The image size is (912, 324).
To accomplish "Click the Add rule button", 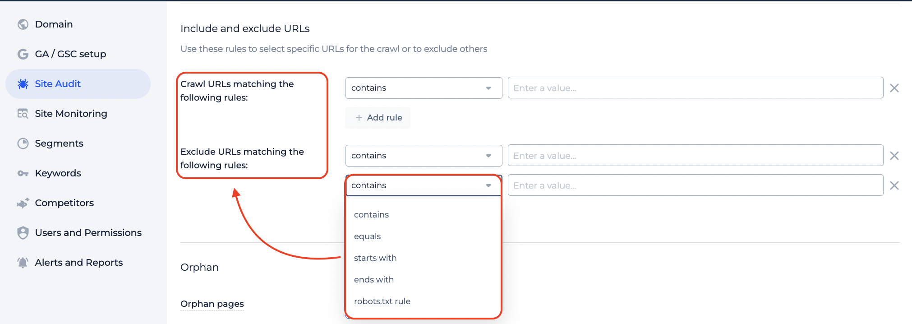I will click(378, 118).
